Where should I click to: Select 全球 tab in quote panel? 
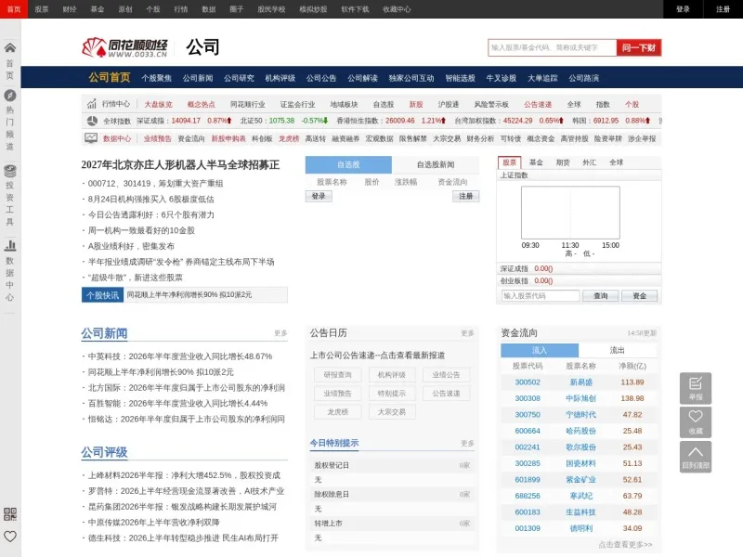point(616,162)
